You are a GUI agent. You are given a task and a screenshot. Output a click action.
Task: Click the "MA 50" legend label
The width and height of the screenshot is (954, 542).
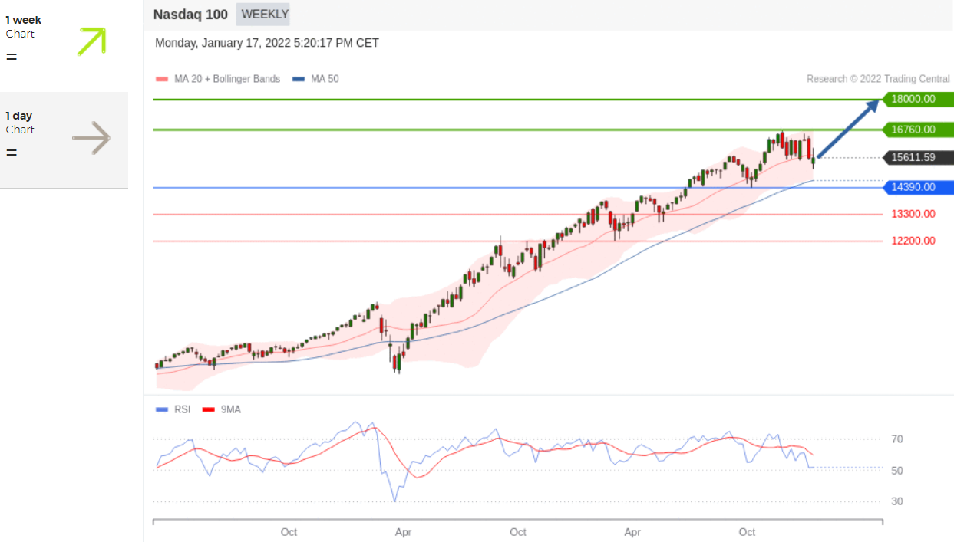point(325,79)
